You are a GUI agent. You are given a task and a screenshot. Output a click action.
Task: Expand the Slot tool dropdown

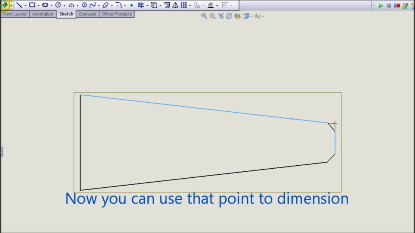(x=51, y=5)
